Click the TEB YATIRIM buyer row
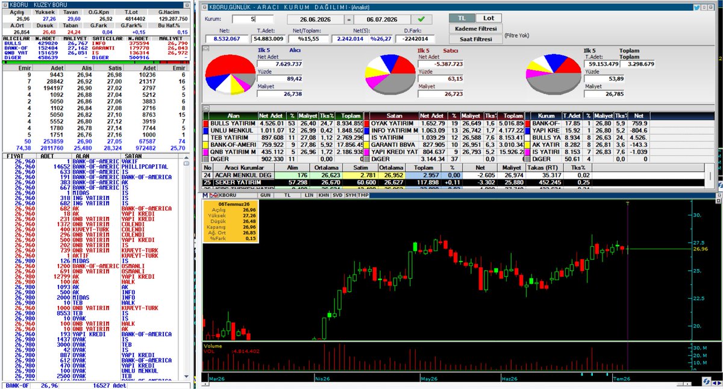Screen dimensions: 723x389 click(x=283, y=137)
